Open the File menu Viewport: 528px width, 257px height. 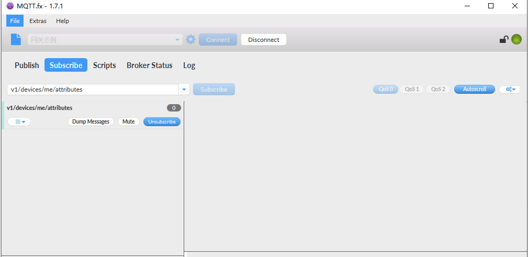(x=15, y=21)
